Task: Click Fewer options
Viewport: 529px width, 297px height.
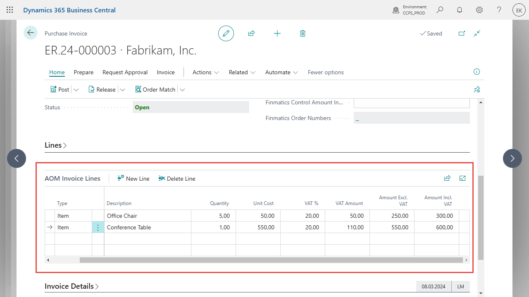Action: click(x=326, y=72)
